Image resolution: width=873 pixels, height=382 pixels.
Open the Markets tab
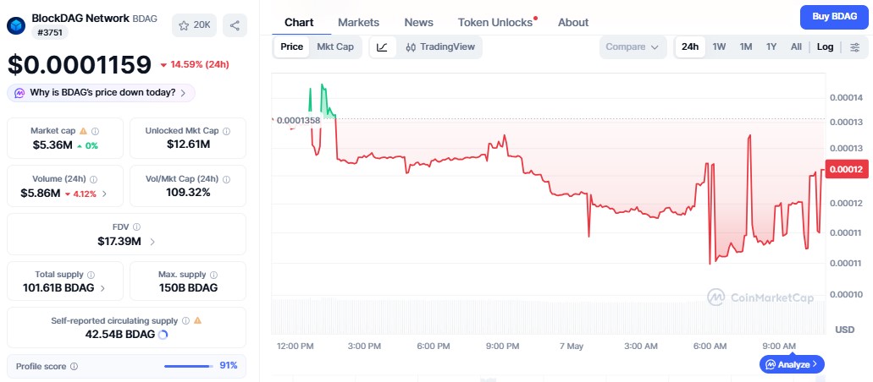click(358, 23)
